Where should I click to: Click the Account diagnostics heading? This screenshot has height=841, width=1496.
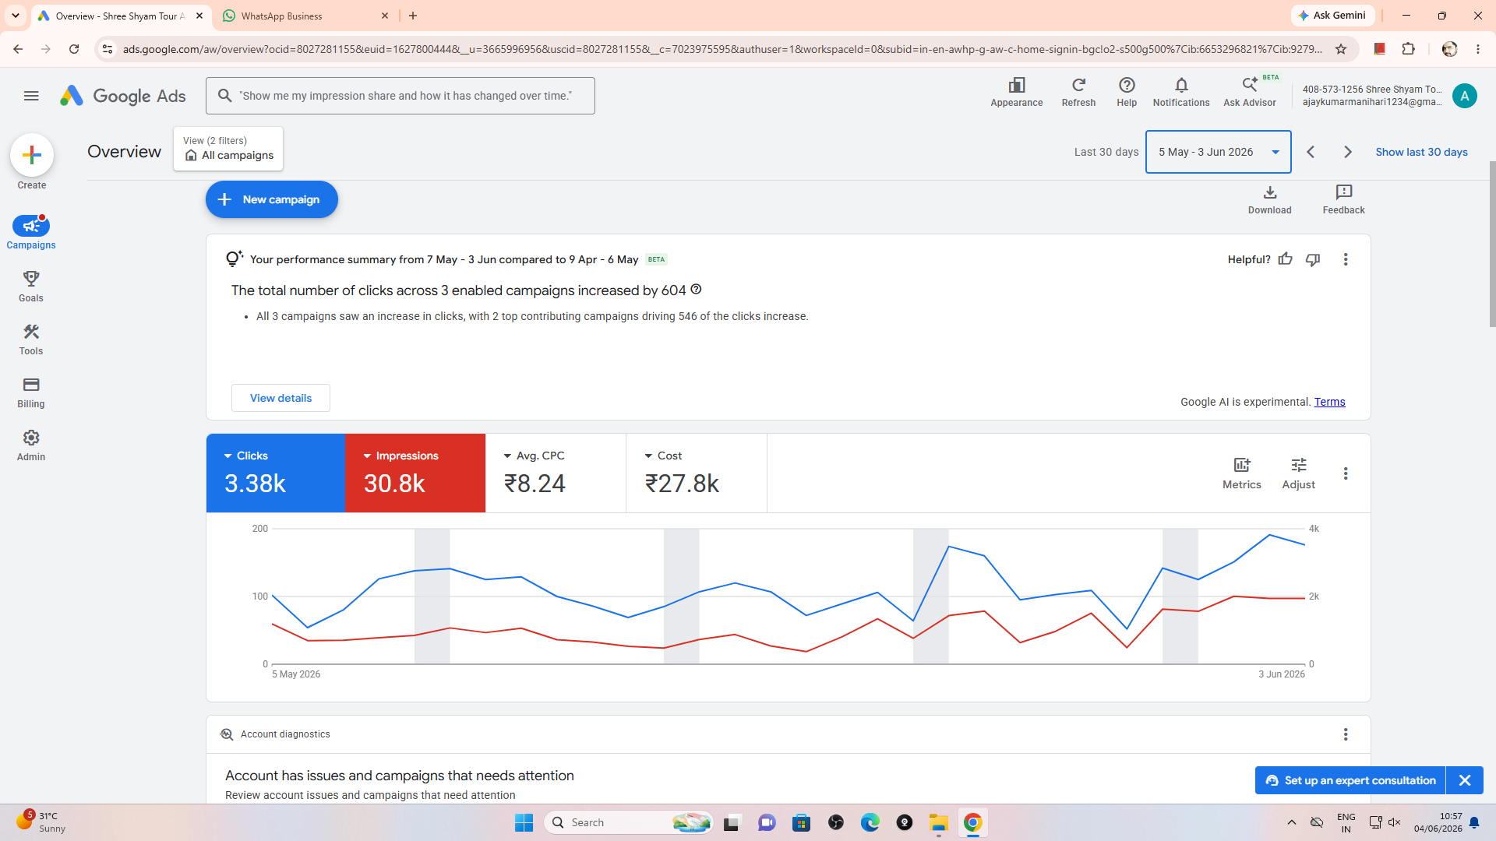285,734
